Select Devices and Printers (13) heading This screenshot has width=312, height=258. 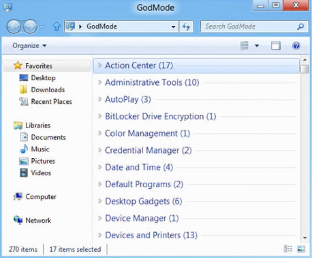151,236
